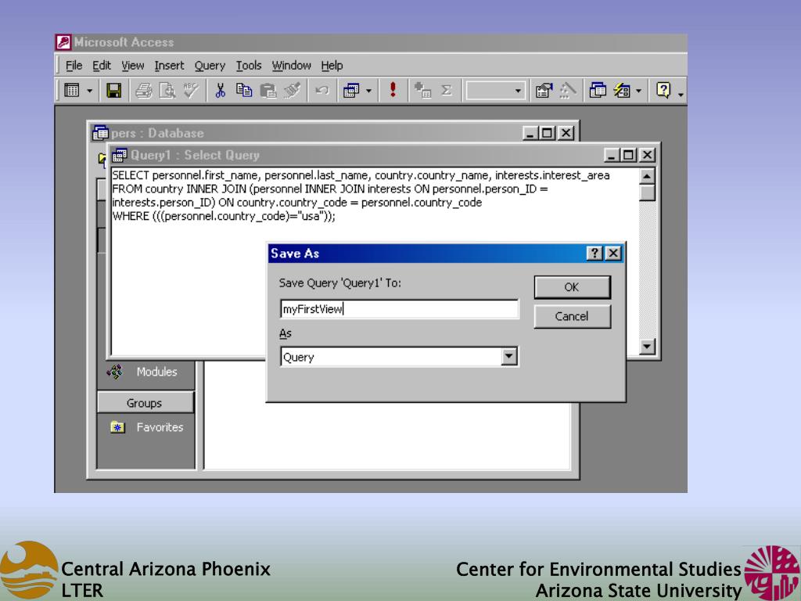Click OK in the Save As dialog
801x601 pixels.
[x=572, y=287]
